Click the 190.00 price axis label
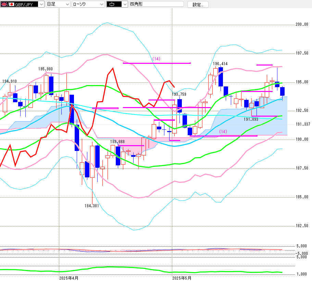 tap(302, 139)
